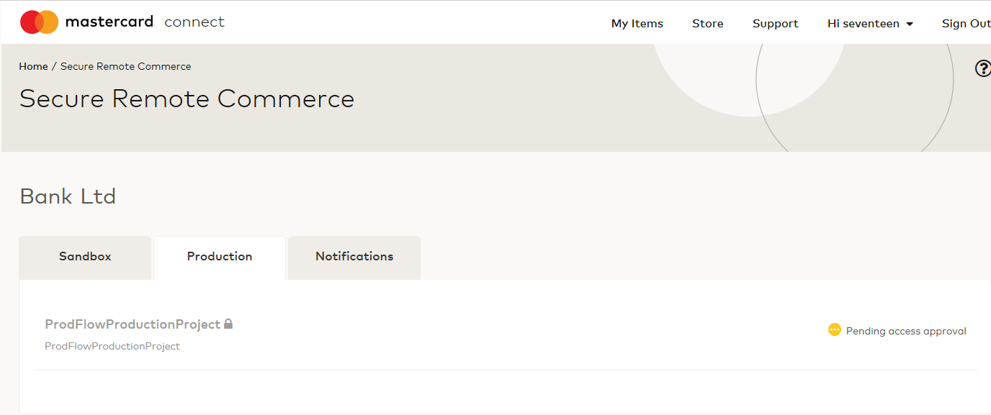Open the ProdFlowProductionProject project title
Screen dimensions: 991x415
pyautogui.click(x=133, y=324)
